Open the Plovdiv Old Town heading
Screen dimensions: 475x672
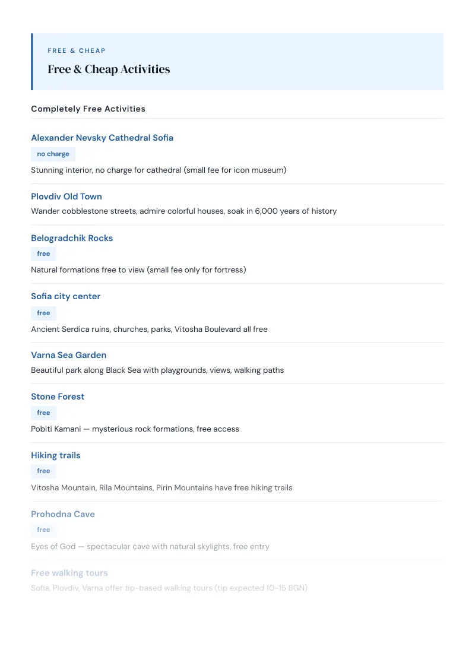[66, 196]
